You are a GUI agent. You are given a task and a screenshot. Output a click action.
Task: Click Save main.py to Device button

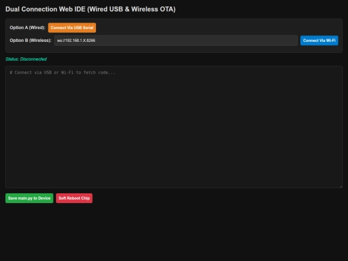pyautogui.click(x=29, y=198)
